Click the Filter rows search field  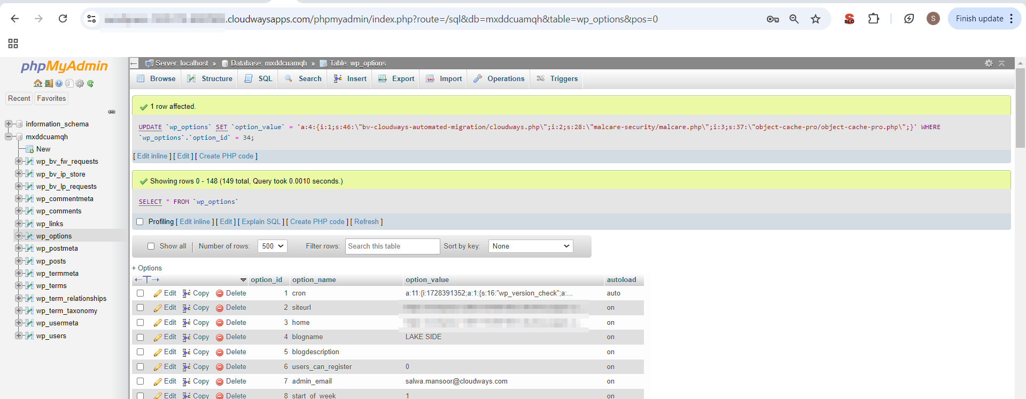392,246
